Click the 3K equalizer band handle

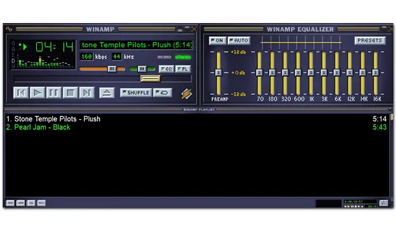pyautogui.click(x=324, y=73)
